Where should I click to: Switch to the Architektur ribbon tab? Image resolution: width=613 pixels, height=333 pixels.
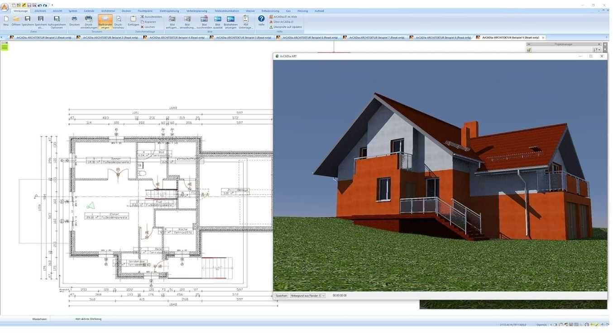click(x=108, y=11)
